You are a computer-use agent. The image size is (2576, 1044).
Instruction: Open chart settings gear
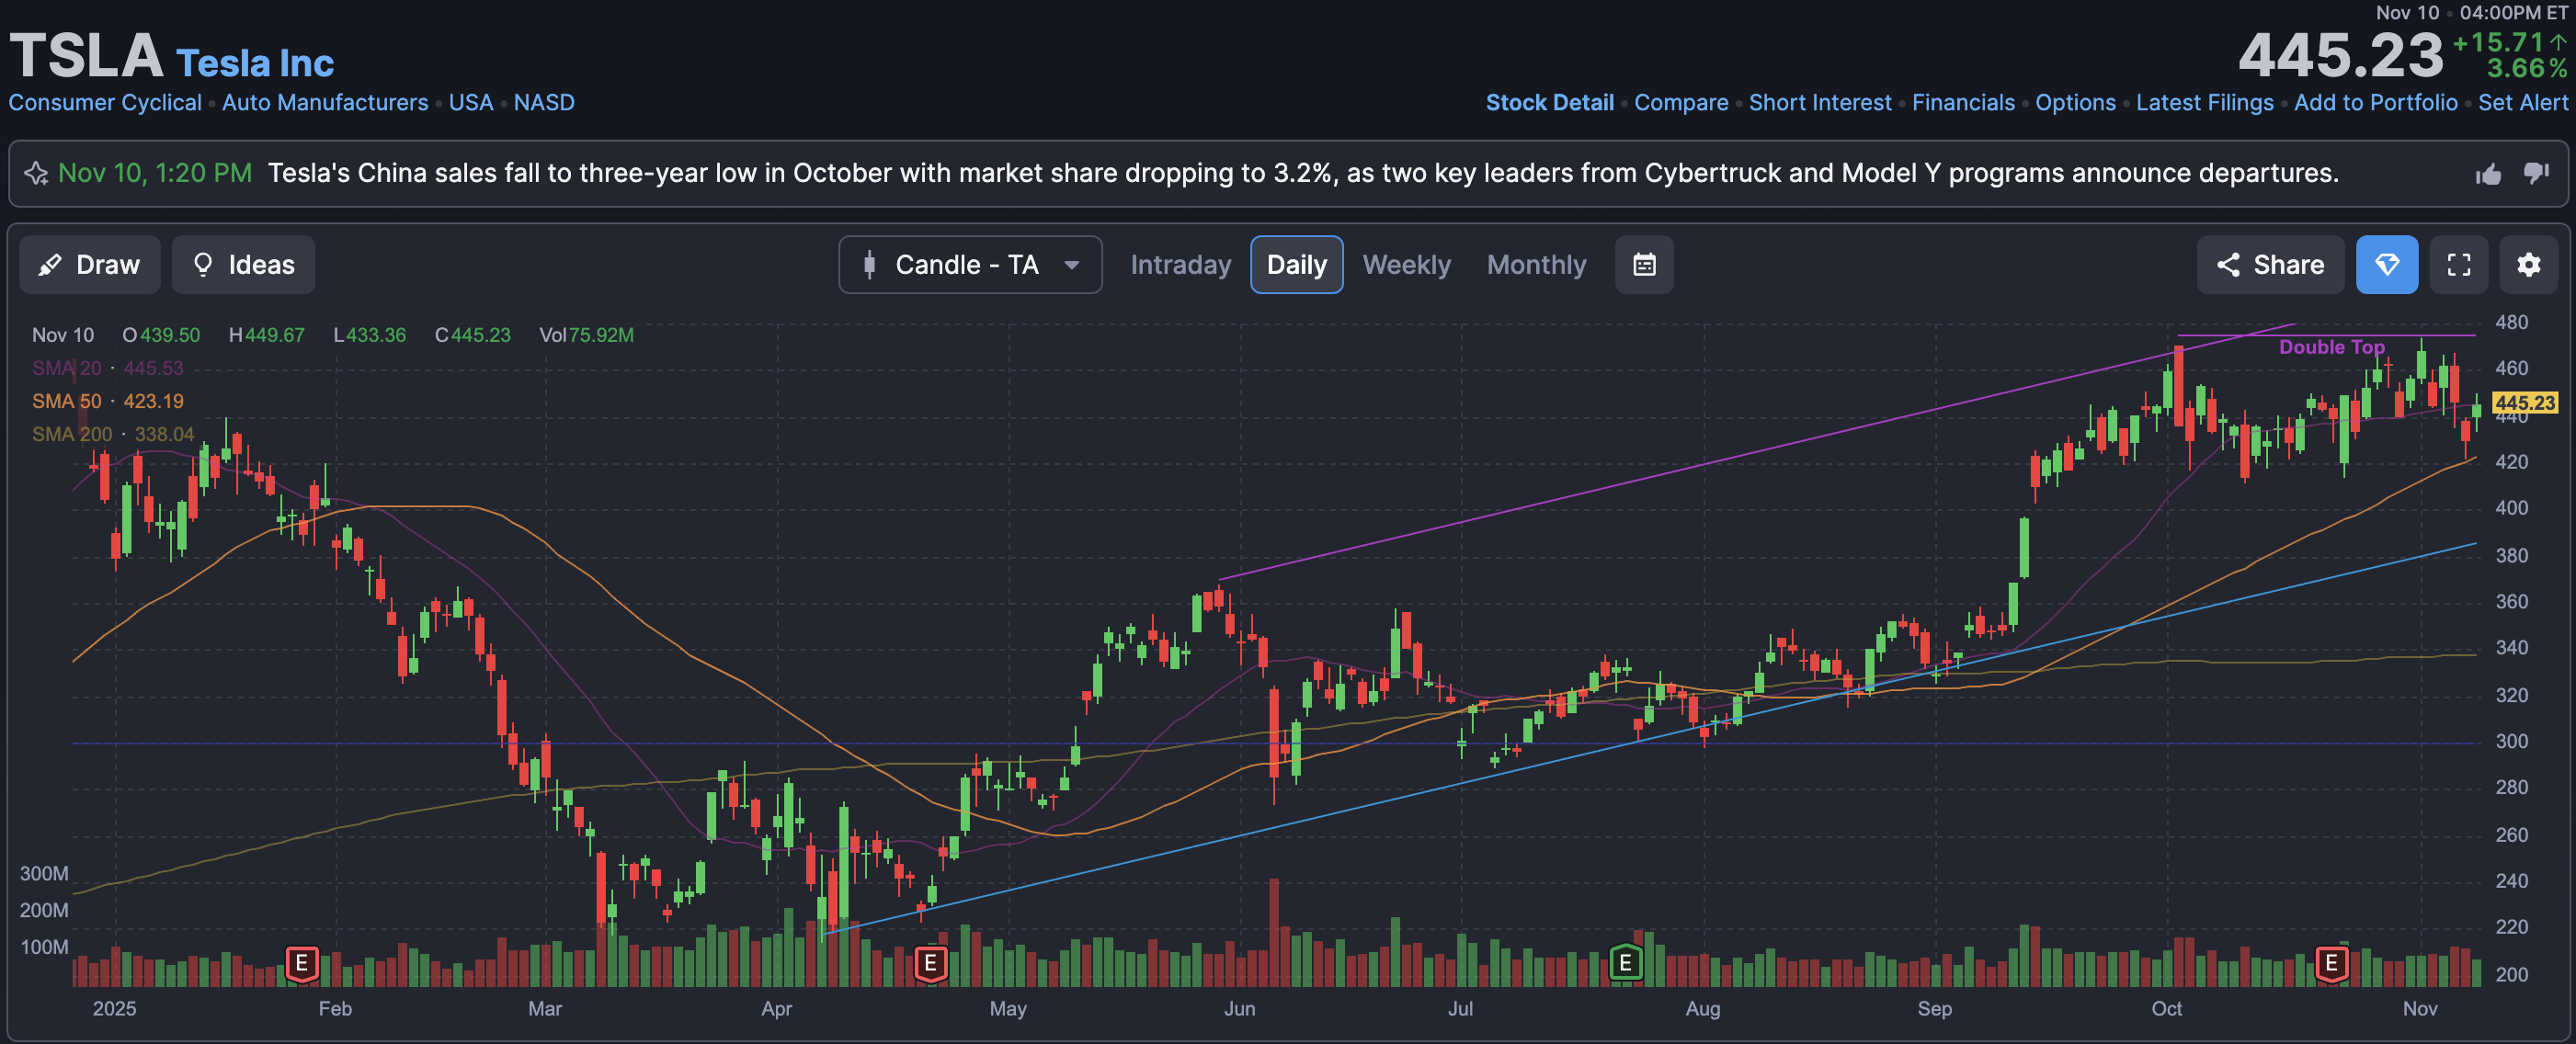(x=2528, y=265)
